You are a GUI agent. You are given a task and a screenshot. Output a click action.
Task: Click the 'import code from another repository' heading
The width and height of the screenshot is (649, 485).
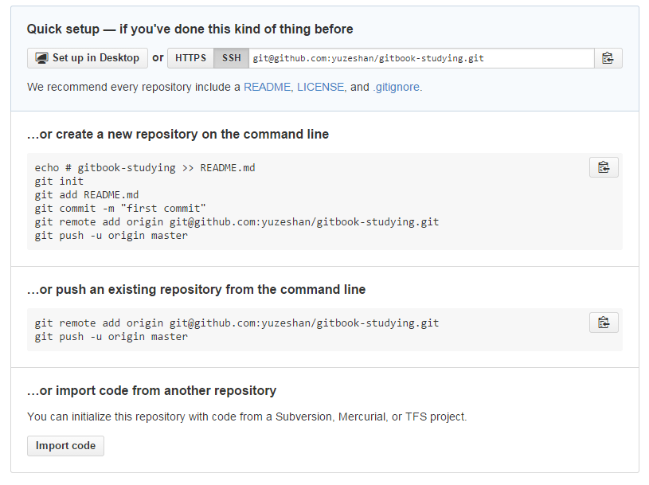tap(151, 390)
